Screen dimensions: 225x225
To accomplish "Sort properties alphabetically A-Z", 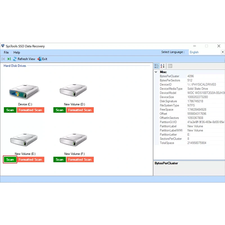I will 162,66.
